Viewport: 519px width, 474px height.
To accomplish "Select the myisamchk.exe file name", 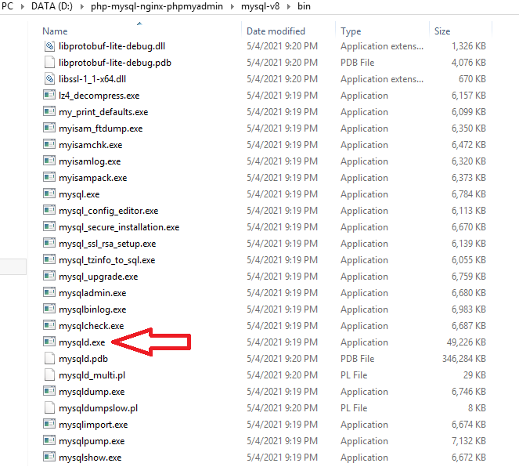I will [x=90, y=145].
